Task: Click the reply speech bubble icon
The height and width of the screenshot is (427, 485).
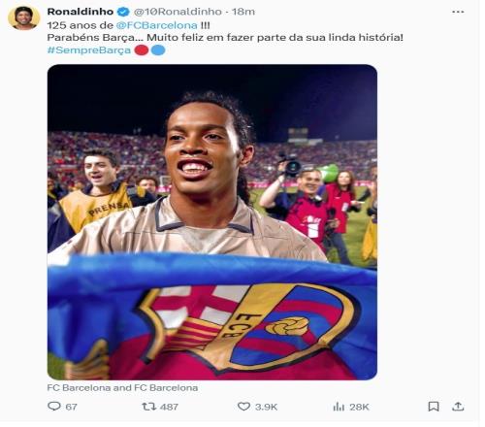Action: 54,407
